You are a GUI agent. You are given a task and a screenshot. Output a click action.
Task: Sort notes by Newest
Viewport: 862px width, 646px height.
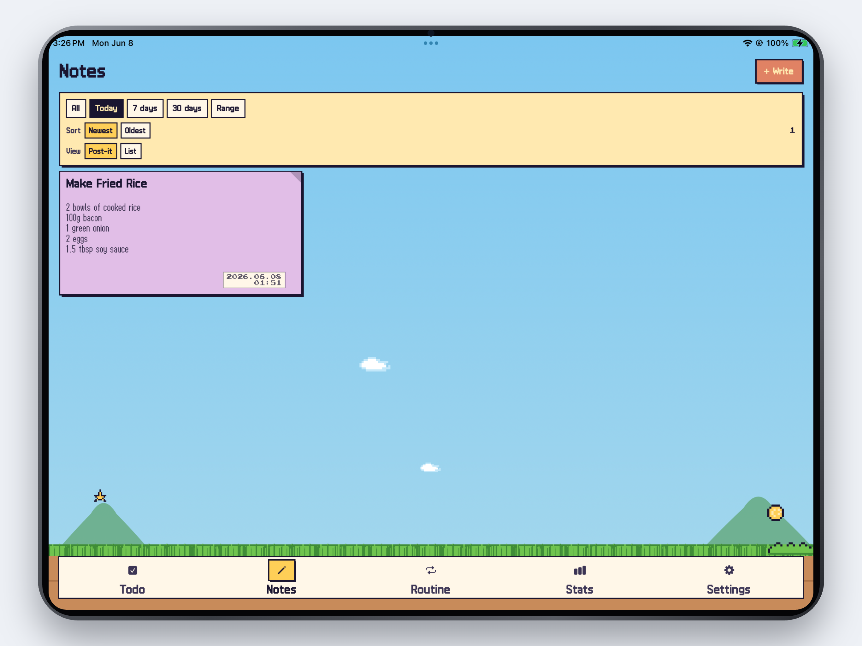click(x=101, y=131)
